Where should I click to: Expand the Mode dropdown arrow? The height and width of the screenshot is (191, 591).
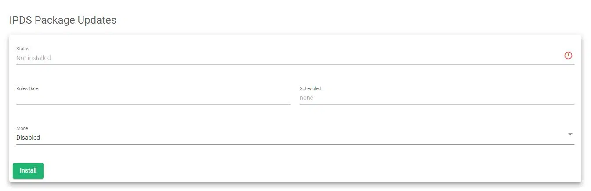[x=570, y=134]
